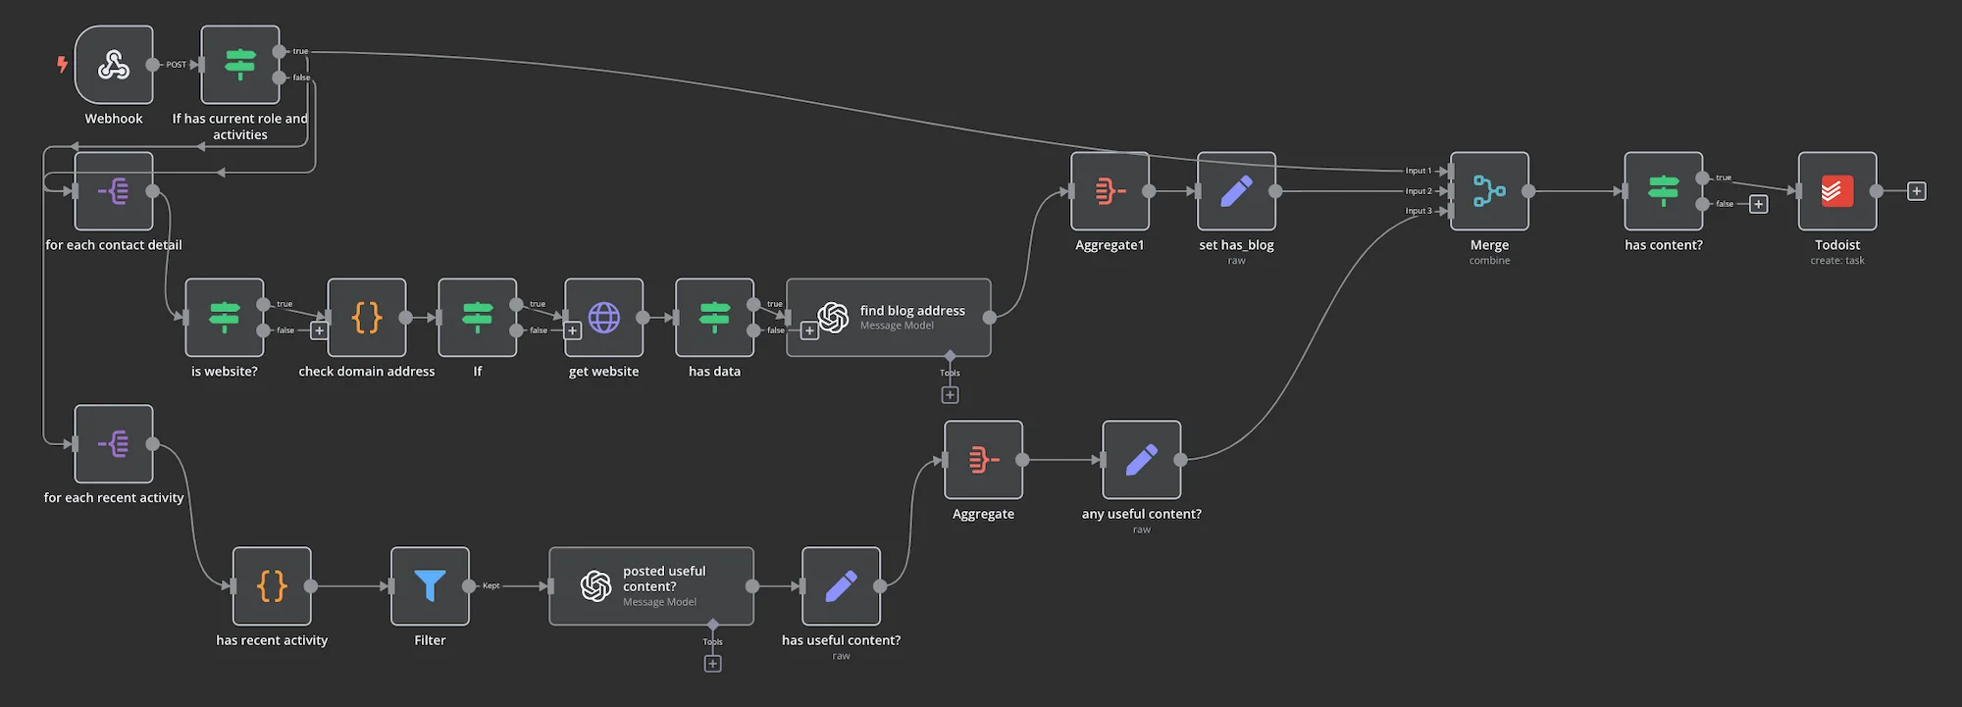Add a node after Todoist output
The height and width of the screenshot is (707, 1962).
(x=1916, y=191)
